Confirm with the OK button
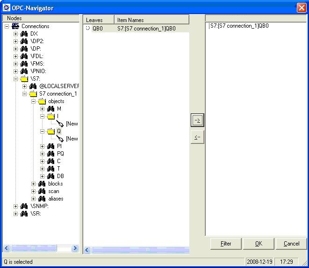This screenshot has width=309, height=268. (259, 244)
